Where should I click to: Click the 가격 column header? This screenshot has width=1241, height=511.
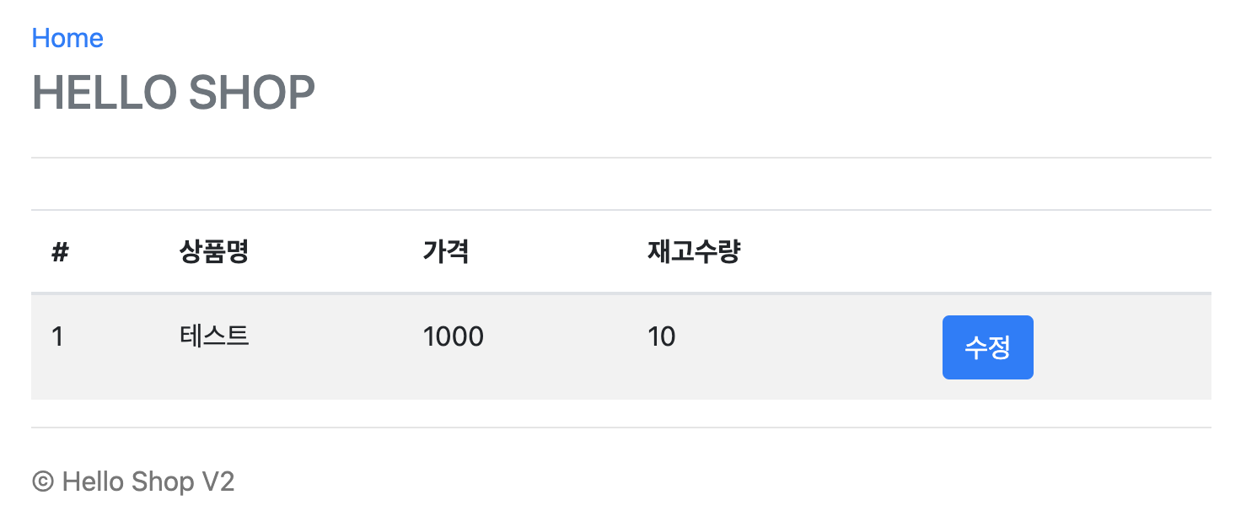(446, 251)
